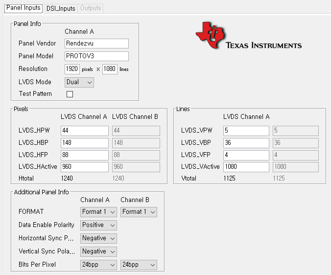Click the disabled second LVDS_VBP field
This screenshot has height=275, width=331.
(x=296, y=143)
